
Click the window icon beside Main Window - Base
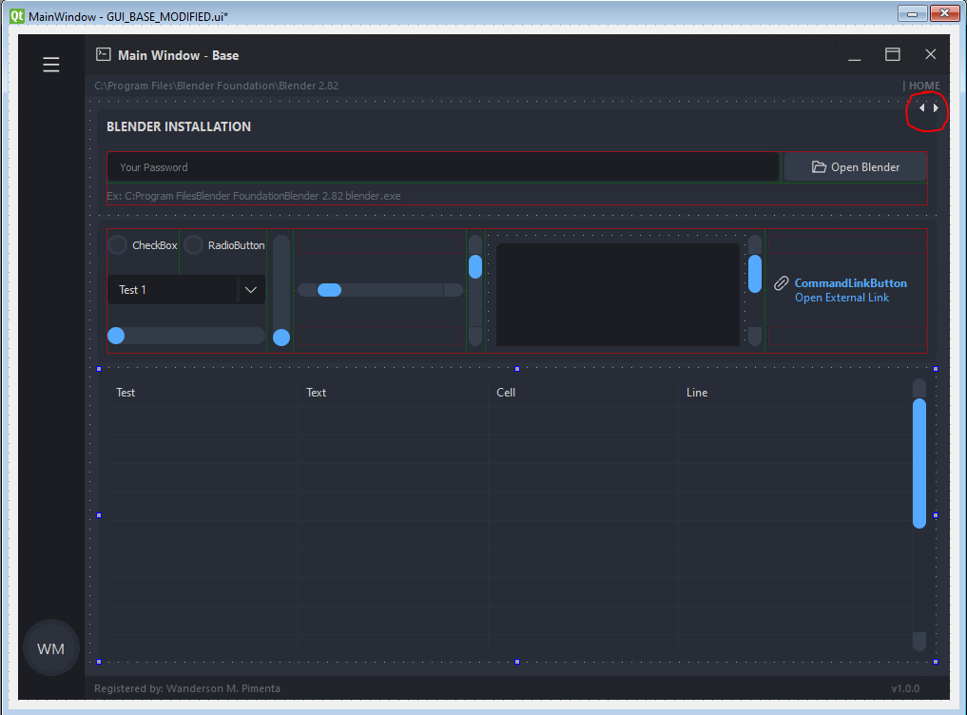point(102,54)
